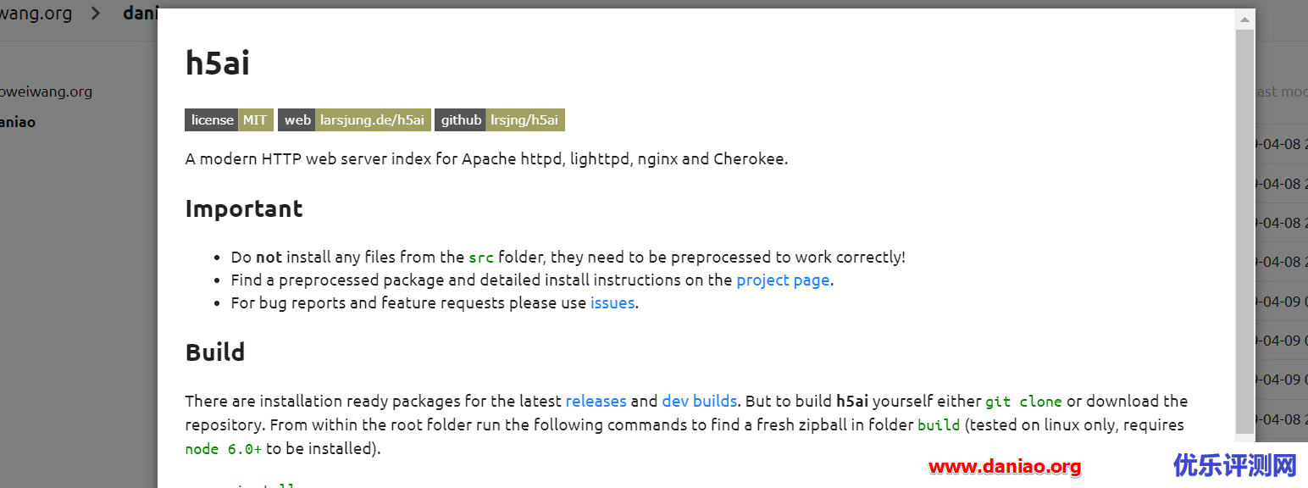This screenshot has width=1308, height=488.
Task: Click the license MIT badge
Action: (x=229, y=120)
